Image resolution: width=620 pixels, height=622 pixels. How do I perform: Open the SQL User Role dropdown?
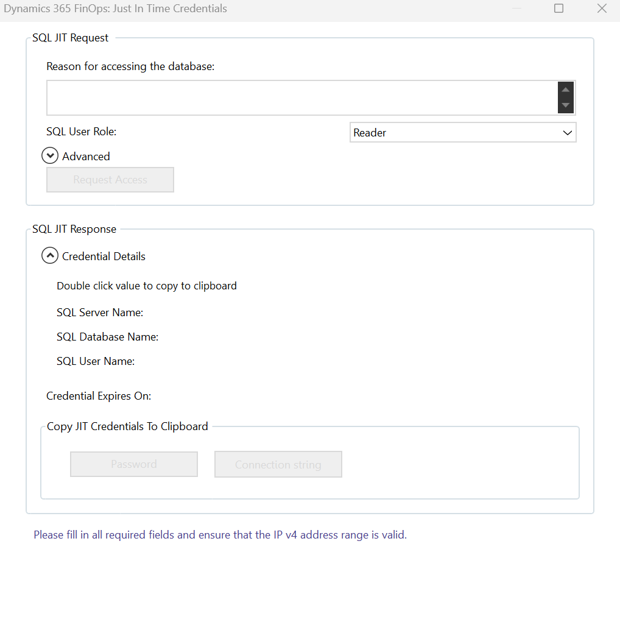click(x=463, y=132)
